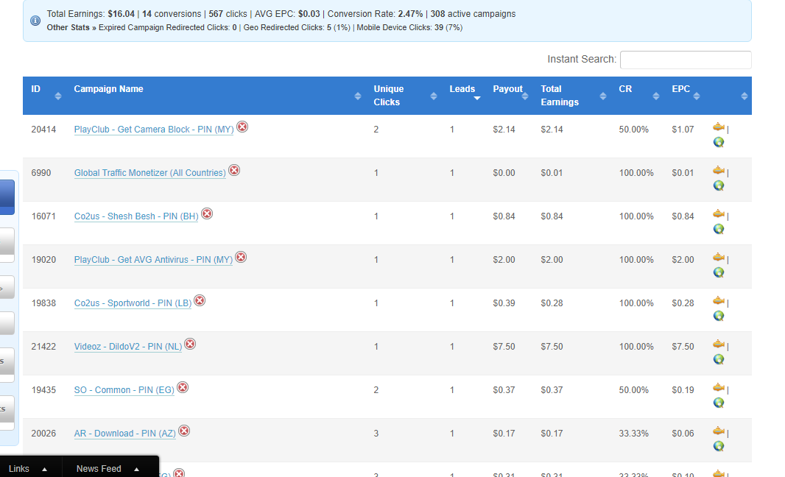Sort table by ID column

pos(58,96)
